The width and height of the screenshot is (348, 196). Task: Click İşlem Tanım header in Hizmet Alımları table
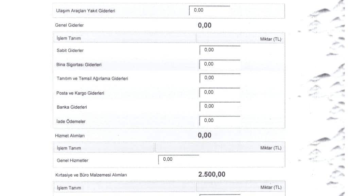point(69,148)
